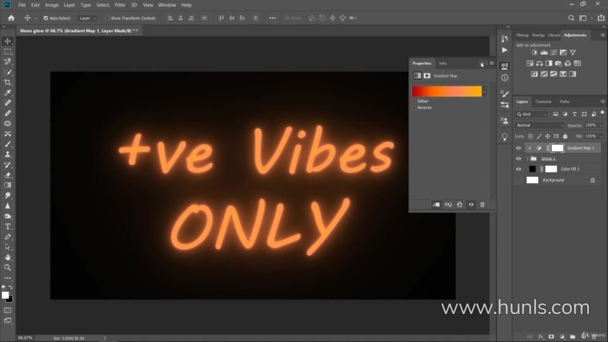Switch to the Info tab
608x342 pixels.
[x=443, y=63]
